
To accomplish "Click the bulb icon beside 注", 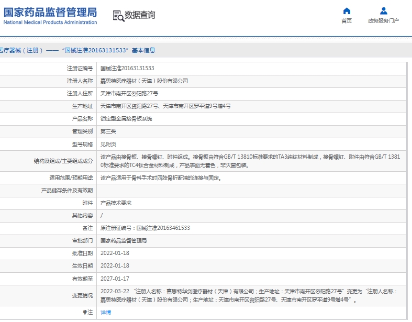I will click(85, 312).
